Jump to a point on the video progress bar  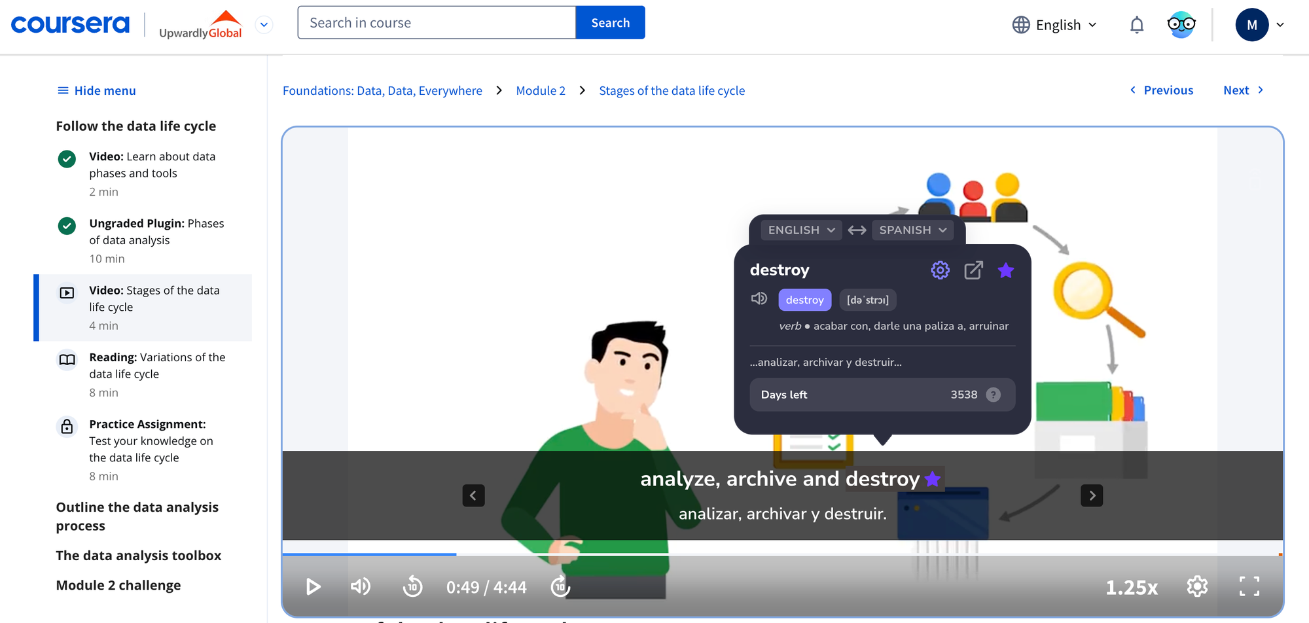click(720, 554)
